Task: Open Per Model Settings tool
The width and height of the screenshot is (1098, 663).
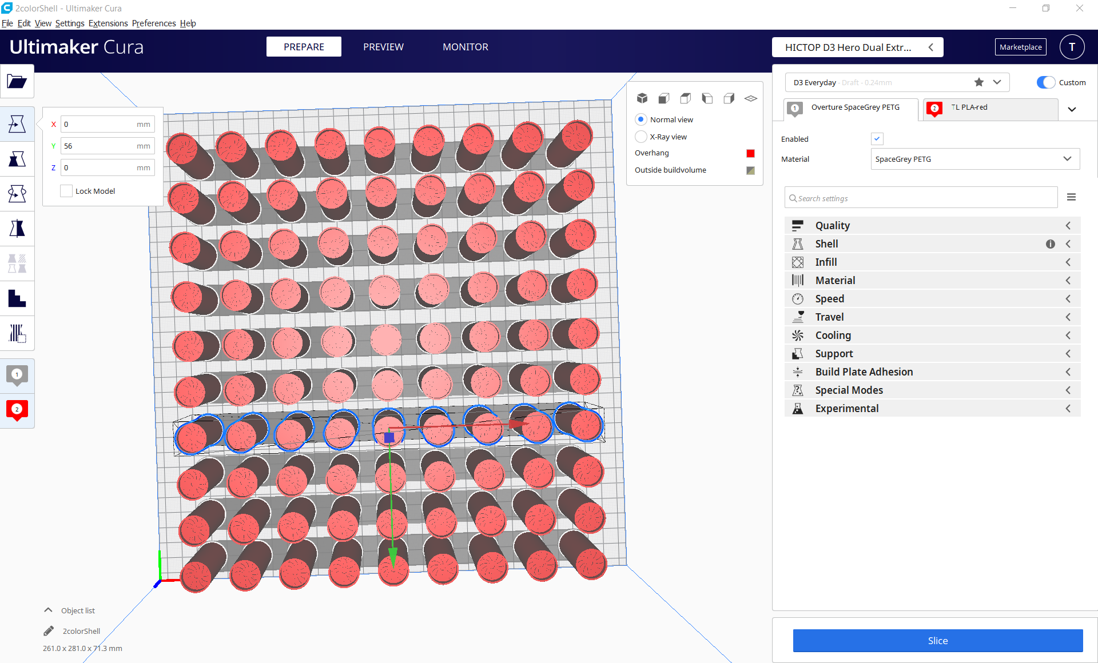Action: 17,263
